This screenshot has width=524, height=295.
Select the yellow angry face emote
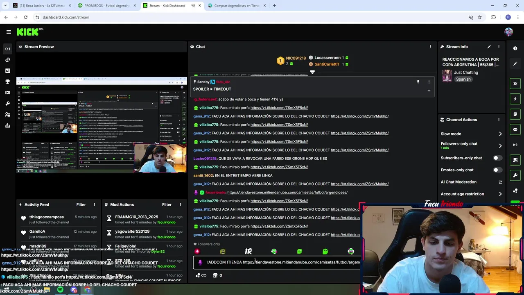coord(223,251)
